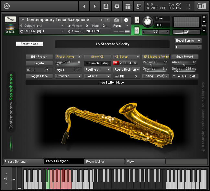
Task: Click the pan center icon on pan slider
Action: (x=156, y=32)
